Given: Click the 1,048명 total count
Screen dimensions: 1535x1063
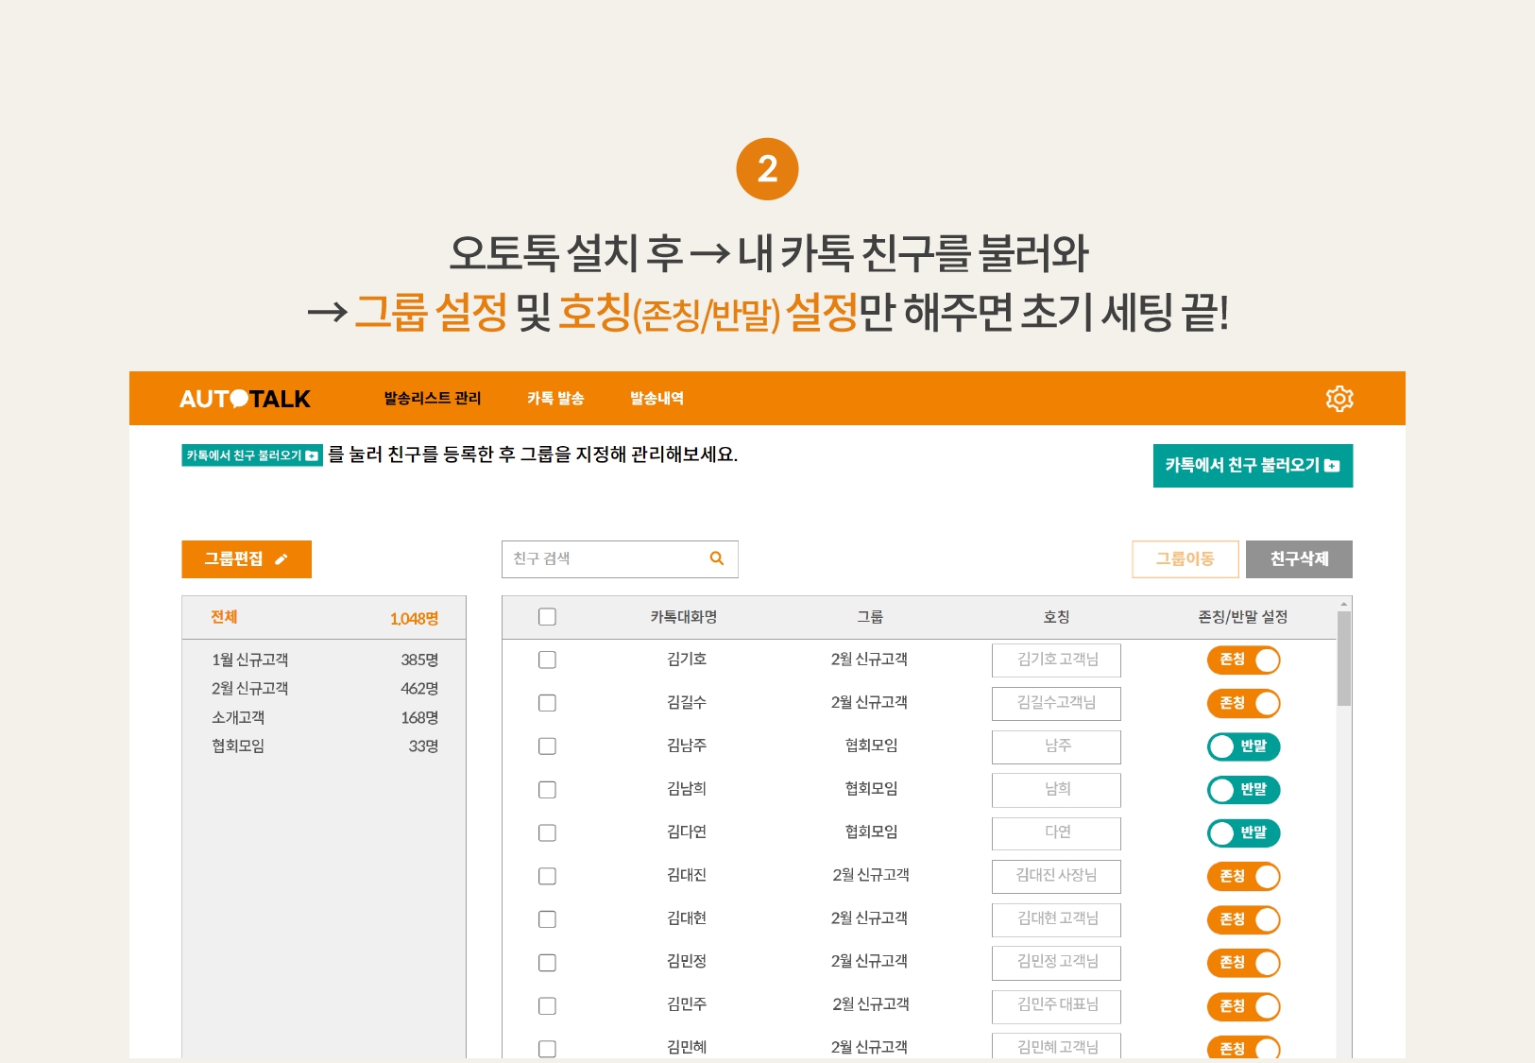Looking at the screenshot, I should point(414,619).
